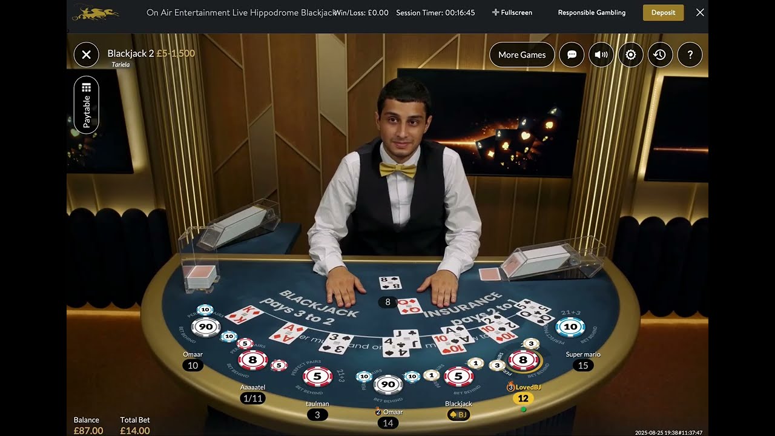Click the red 5 chip above taulman

coord(317,377)
